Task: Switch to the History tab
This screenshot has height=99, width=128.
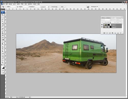Action: pos(103,18)
